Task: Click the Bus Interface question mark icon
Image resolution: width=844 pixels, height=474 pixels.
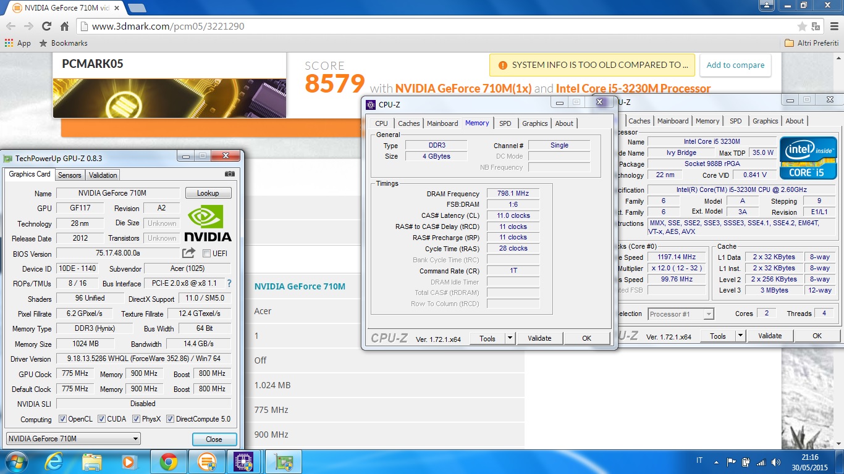Action: (229, 283)
